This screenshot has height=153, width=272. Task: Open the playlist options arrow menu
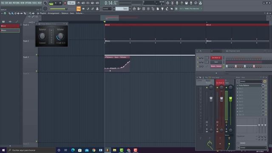2,13
